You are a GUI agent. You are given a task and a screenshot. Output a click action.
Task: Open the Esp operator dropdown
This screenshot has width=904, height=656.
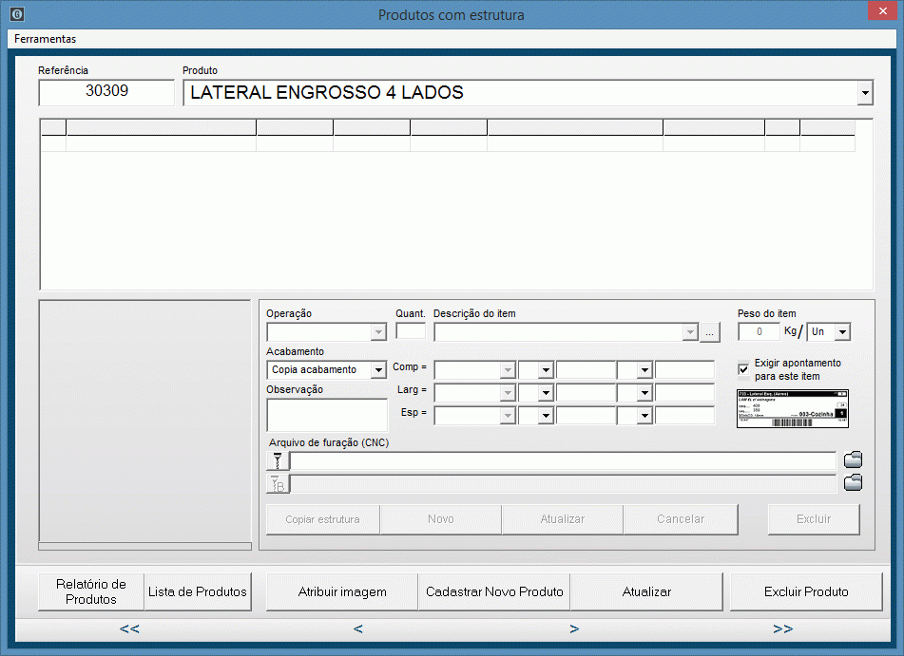(546, 415)
